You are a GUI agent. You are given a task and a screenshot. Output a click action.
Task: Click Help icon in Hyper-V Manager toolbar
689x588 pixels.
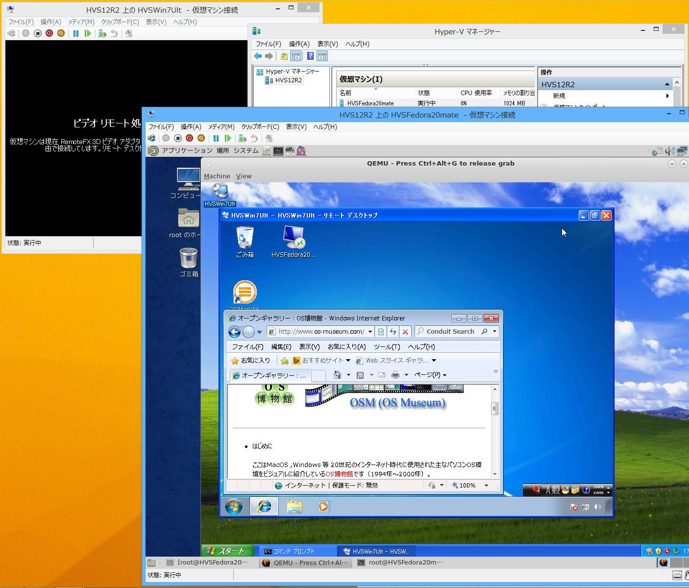pos(310,56)
